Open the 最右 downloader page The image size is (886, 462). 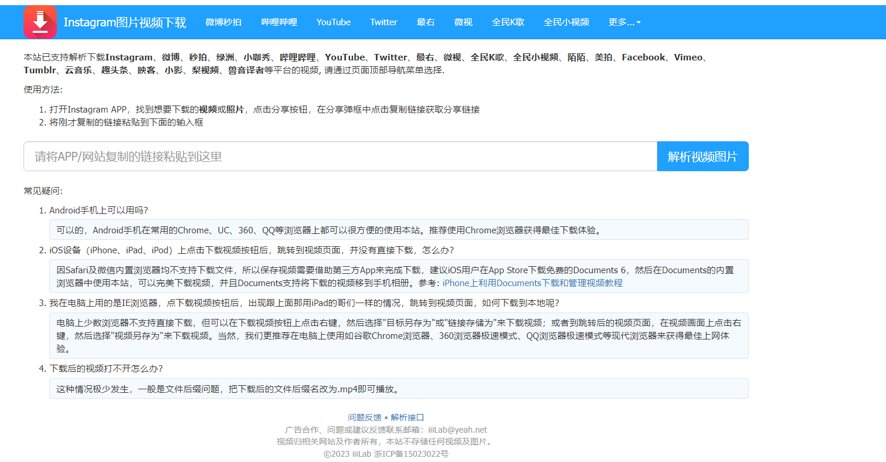point(426,22)
